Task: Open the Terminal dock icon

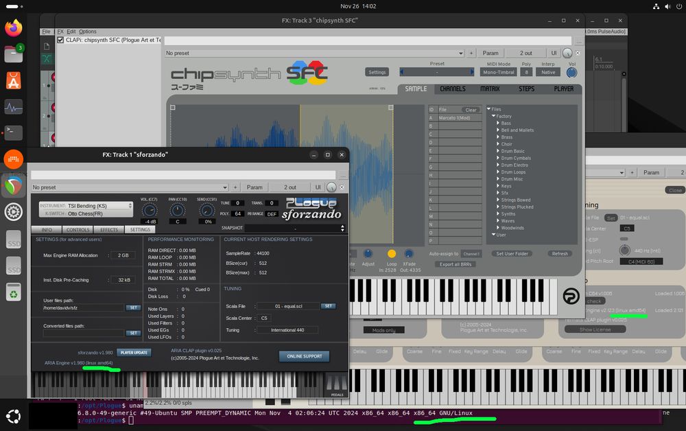Action: pyautogui.click(x=14, y=132)
